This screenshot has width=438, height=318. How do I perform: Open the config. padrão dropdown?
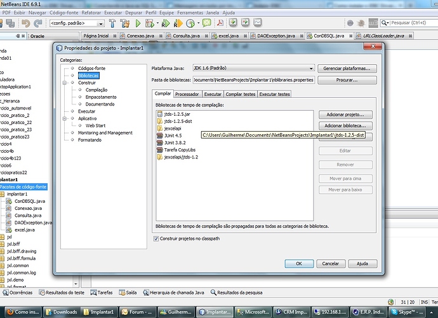[x=101, y=24]
